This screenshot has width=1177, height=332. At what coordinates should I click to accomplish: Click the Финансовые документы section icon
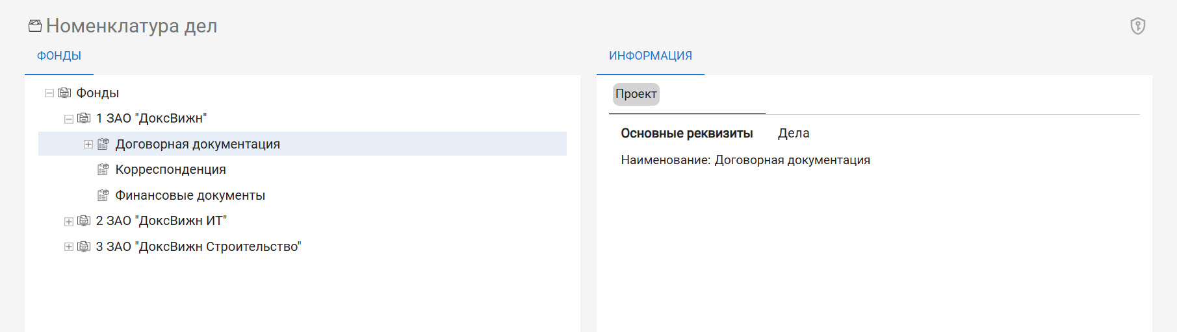[103, 195]
